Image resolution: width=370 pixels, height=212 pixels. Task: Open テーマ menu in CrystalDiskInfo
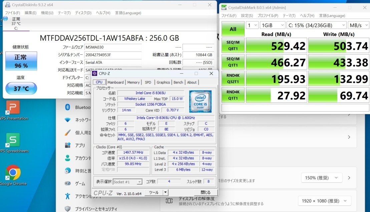click(64, 13)
